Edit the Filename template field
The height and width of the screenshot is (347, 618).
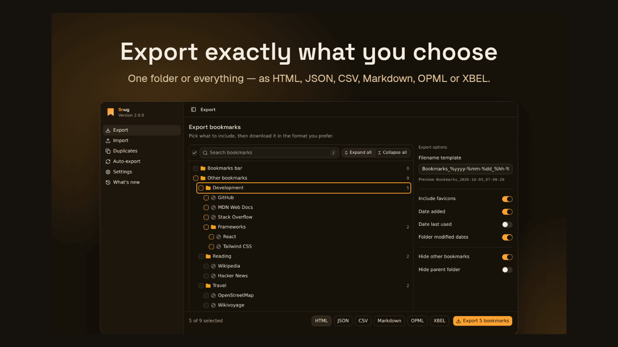click(x=465, y=169)
